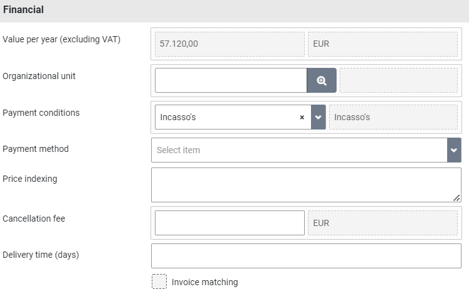The image size is (469, 297).
Task: Click the Payment method 'Select item' field
Action: [x=300, y=150]
